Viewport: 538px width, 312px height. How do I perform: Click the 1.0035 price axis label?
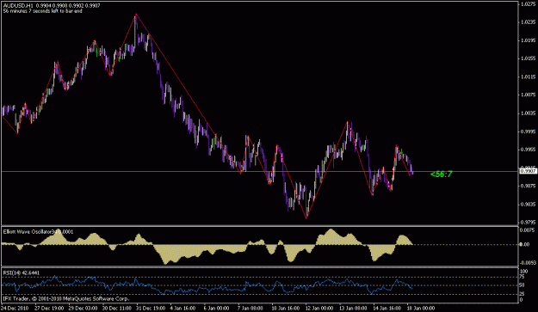coord(528,113)
